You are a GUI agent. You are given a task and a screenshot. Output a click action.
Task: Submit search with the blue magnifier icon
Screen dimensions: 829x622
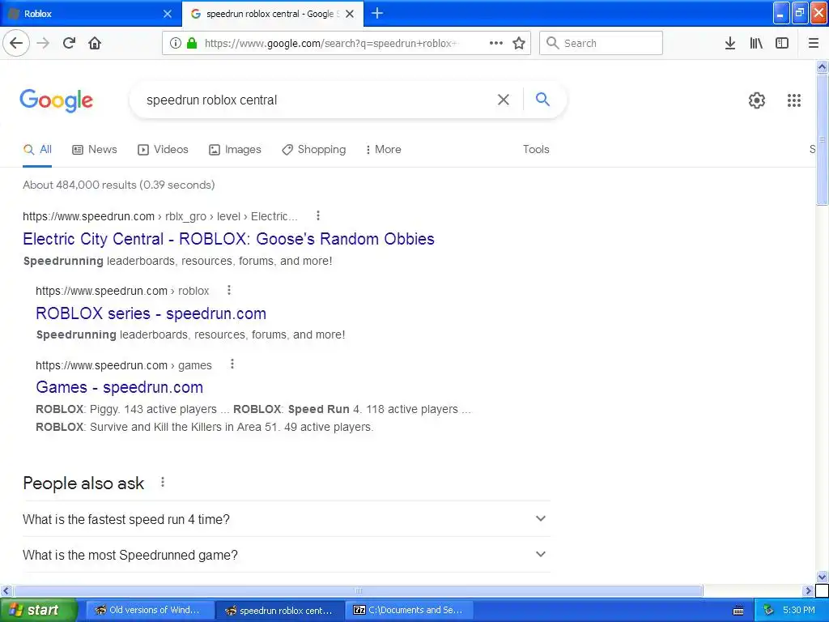[x=542, y=99]
